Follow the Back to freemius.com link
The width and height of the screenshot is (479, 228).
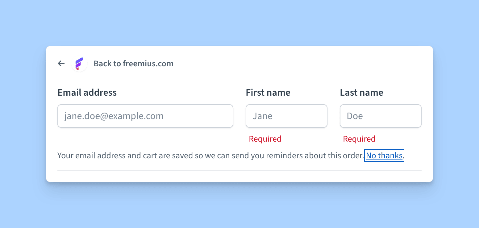click(133, 64)
